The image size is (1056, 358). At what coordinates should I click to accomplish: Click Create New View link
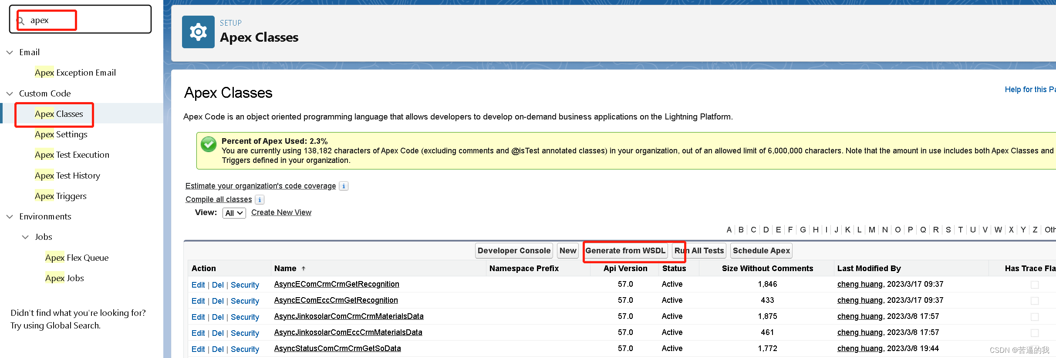tap(281, 212)
